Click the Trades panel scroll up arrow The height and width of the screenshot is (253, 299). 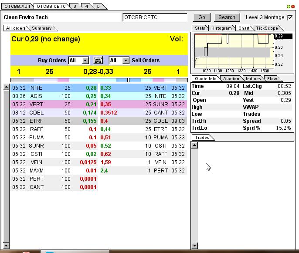coord(195,145)
